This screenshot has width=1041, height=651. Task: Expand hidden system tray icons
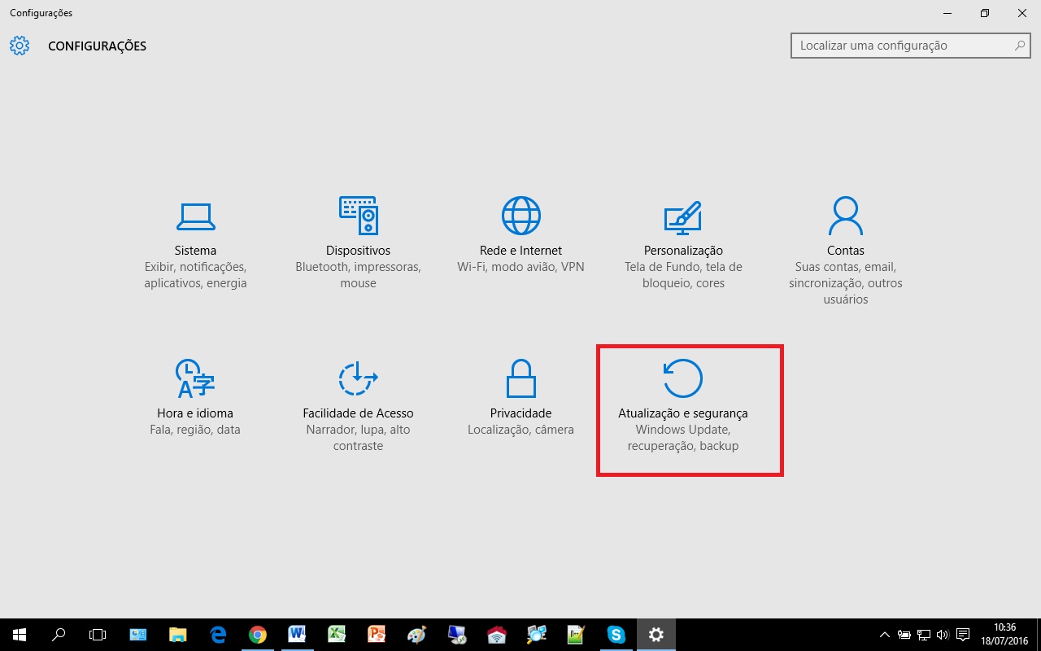point(885,635)
